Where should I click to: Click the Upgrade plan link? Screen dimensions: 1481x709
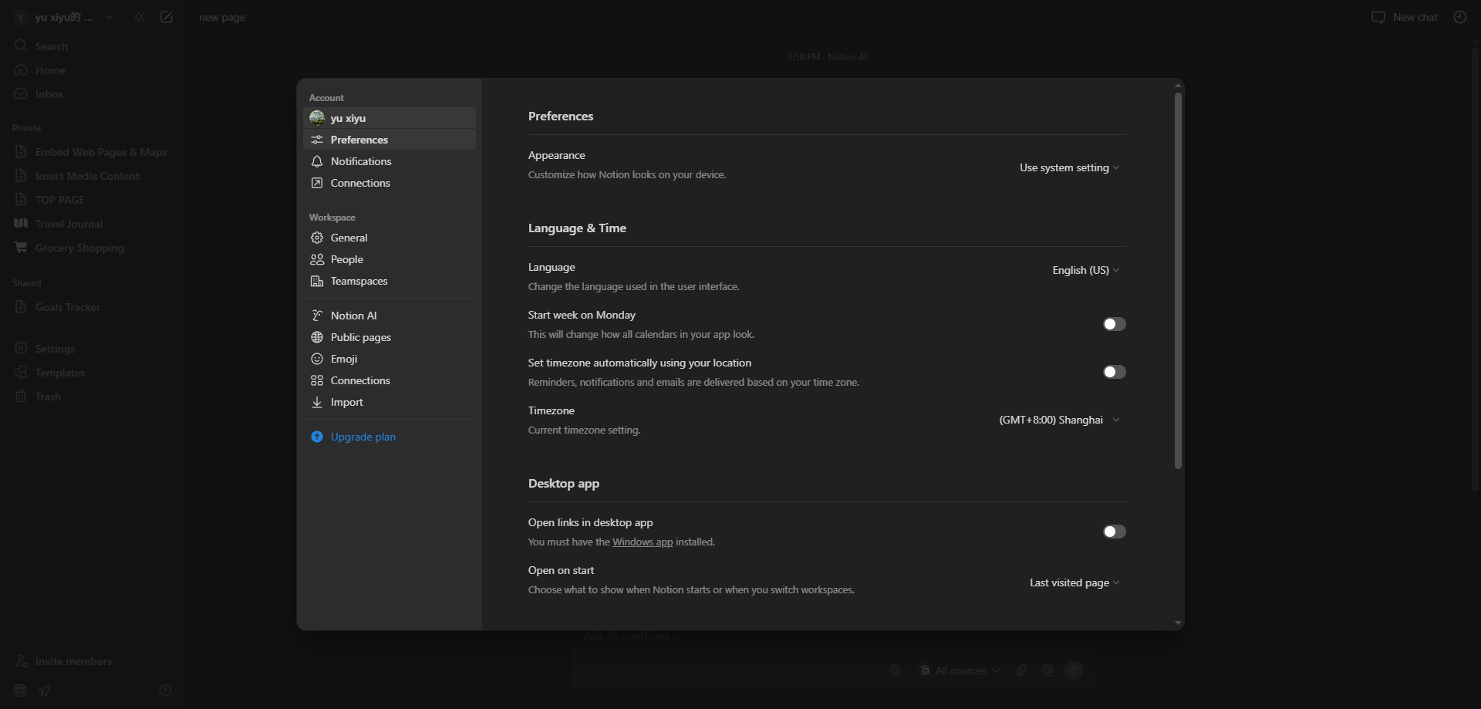[x=363, y=437]
